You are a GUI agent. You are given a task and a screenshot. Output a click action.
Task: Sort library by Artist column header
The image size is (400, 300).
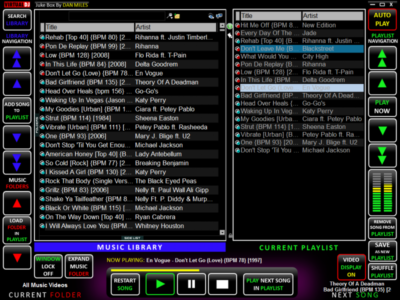point(175,27)
